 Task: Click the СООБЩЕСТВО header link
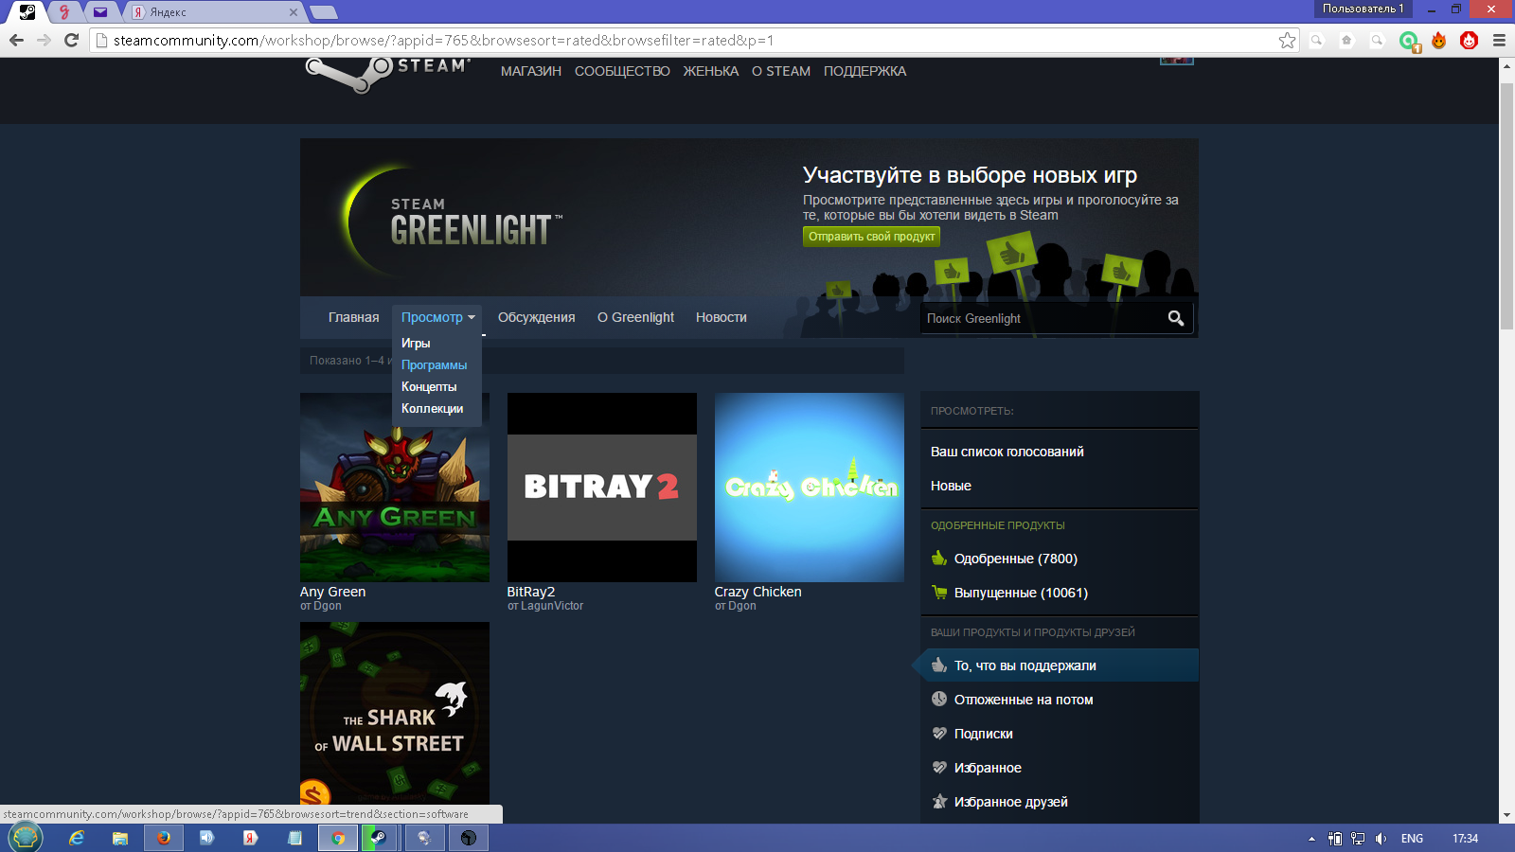622,71
